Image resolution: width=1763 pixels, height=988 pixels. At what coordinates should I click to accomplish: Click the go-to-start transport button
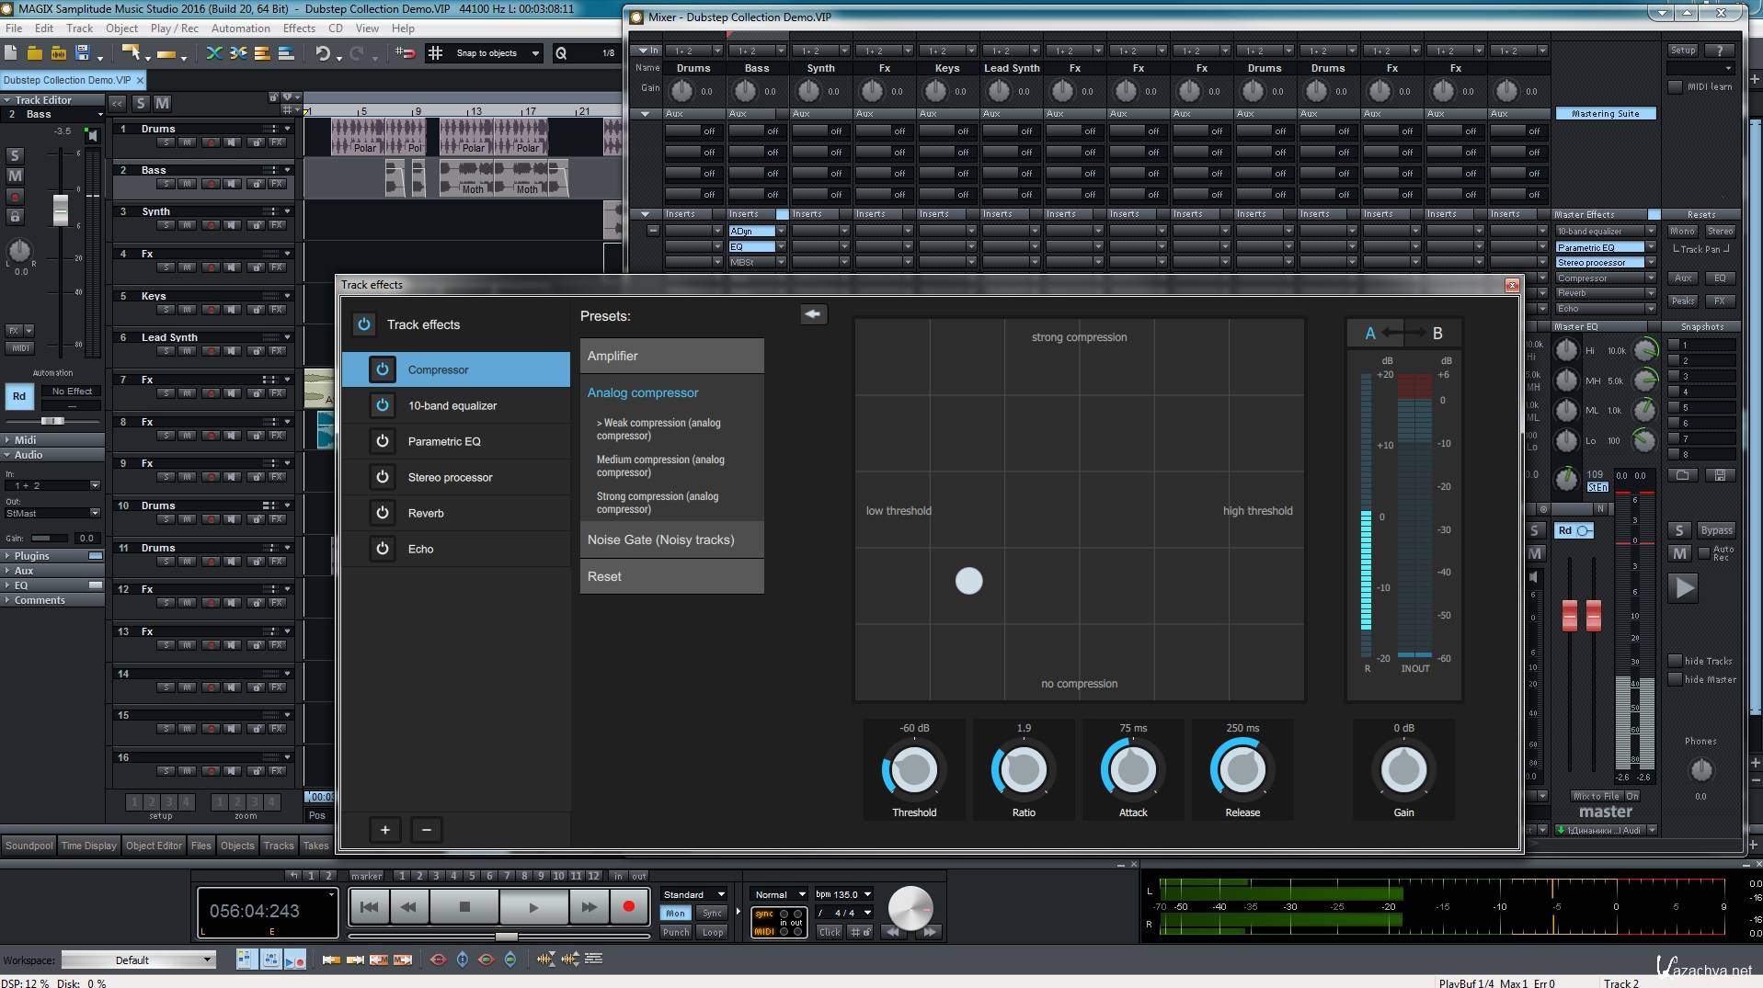click(369, 907)
